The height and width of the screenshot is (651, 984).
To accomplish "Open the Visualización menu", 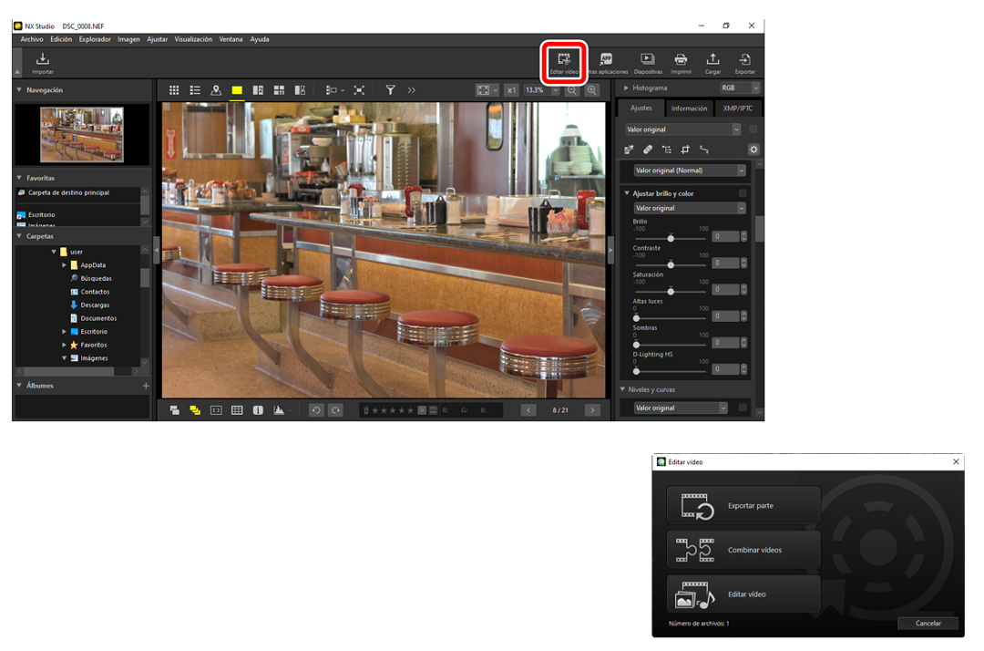I will (193, 39).
